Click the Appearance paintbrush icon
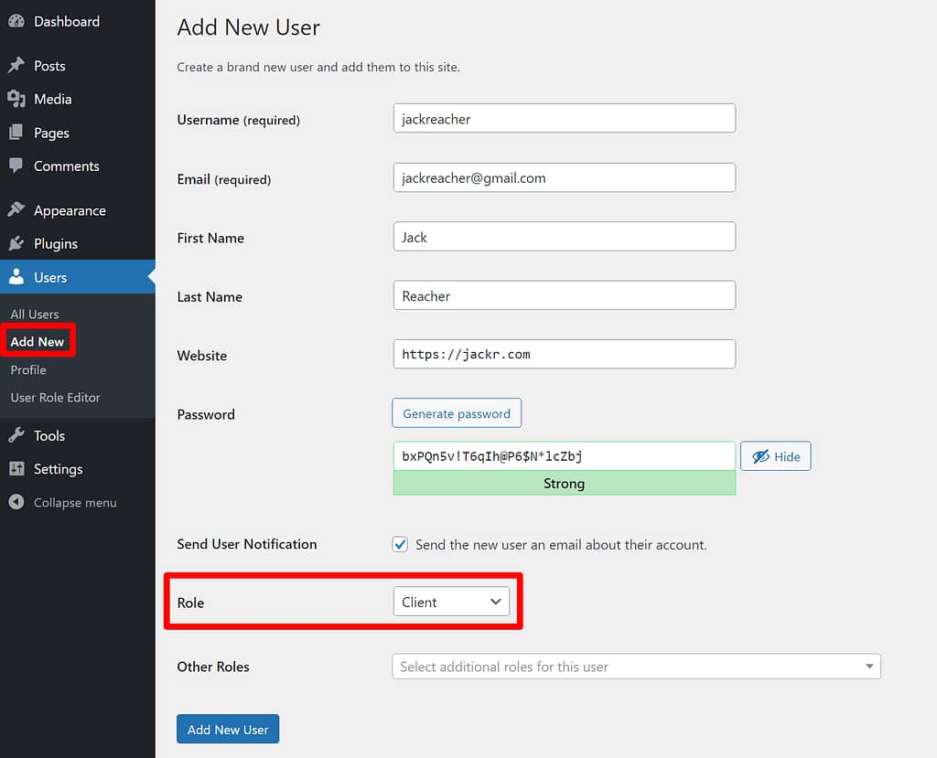Viewport: 937px width, 758px height. (16, 209)
